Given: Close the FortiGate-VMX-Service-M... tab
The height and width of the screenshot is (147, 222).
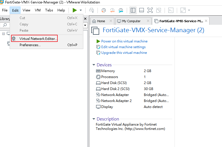Looking at the screenshot, I should [x=206, y=21].
